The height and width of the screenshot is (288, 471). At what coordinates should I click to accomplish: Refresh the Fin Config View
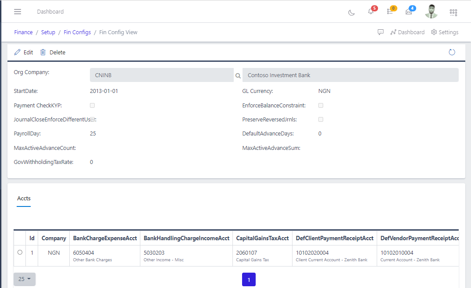click(452, 52)
